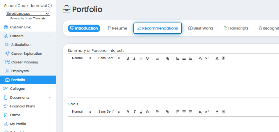The image size is (279, 132).
Task: Click the School Code help question-mark icon
Action: 50,6
